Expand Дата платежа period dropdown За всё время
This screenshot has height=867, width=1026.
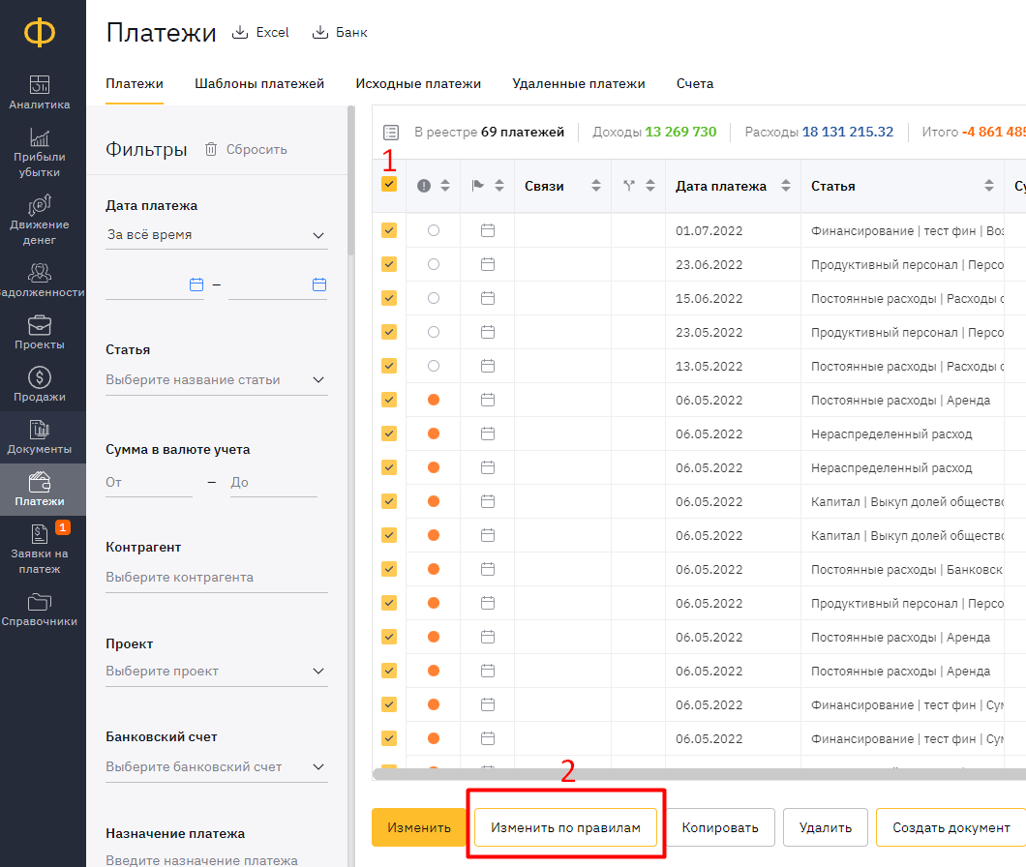tap(217, 235)
